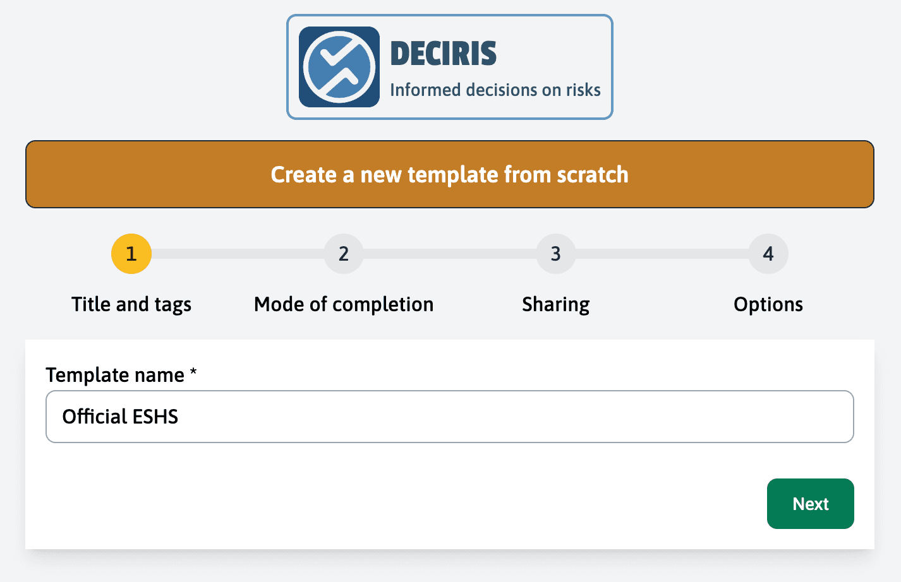Screen dimensions: 901x582
Task: Click the "Options" step label
Action: point(768,304)
